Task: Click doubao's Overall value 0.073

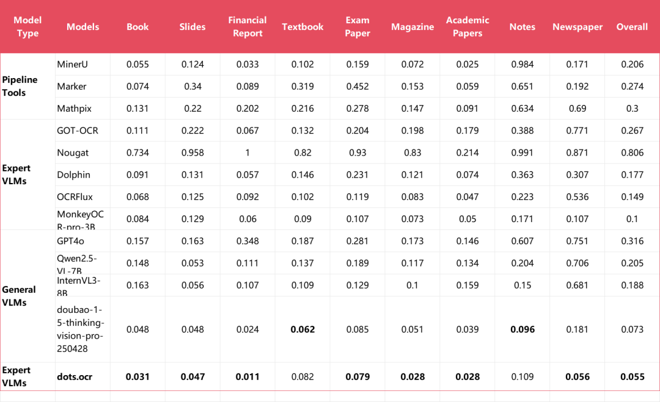Action: click(632, 329)
